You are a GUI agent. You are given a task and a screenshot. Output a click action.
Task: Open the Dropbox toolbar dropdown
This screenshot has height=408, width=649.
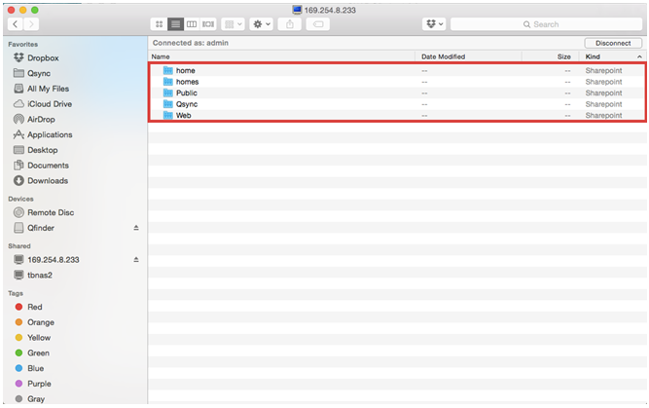(434, 23)
